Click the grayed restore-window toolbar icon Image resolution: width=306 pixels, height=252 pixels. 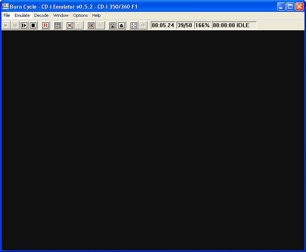143,25
